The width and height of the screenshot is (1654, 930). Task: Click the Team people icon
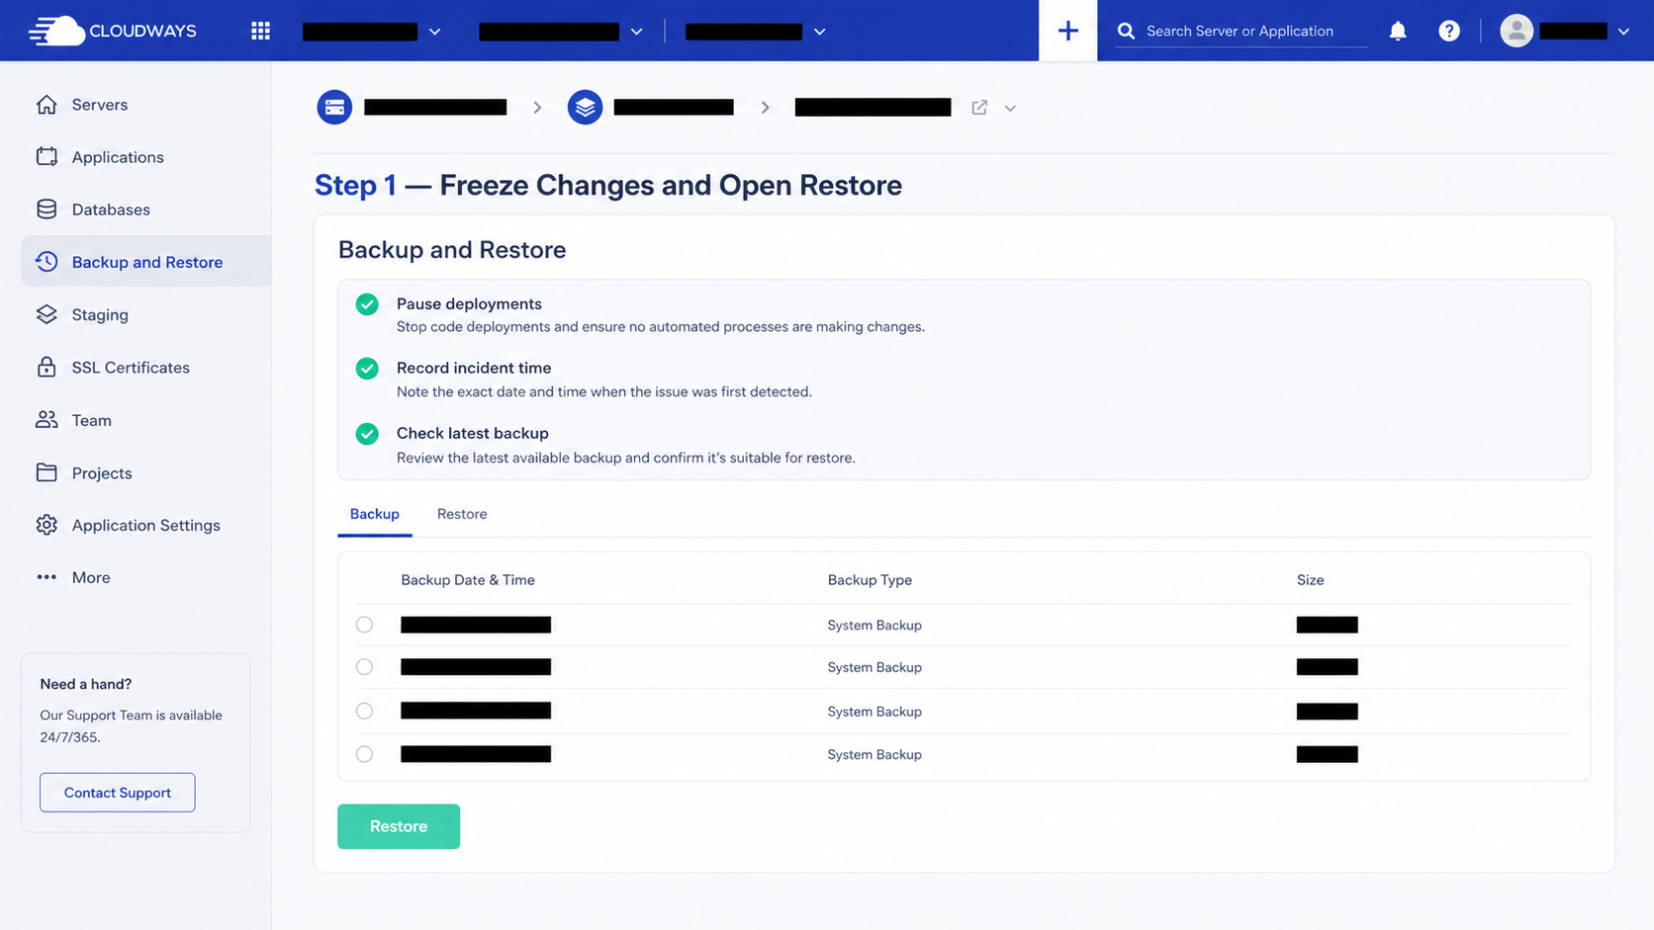[x=46, y=419]
